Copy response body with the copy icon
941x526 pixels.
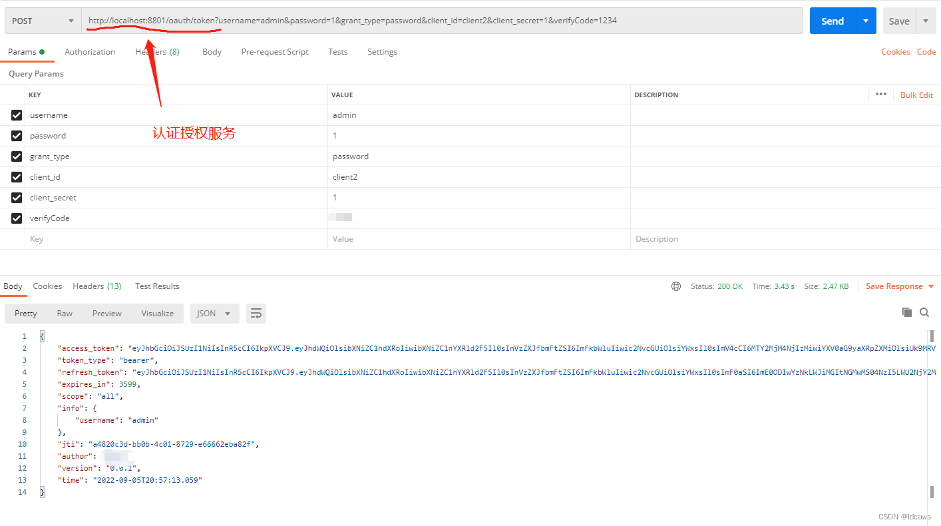coord(906,312)
